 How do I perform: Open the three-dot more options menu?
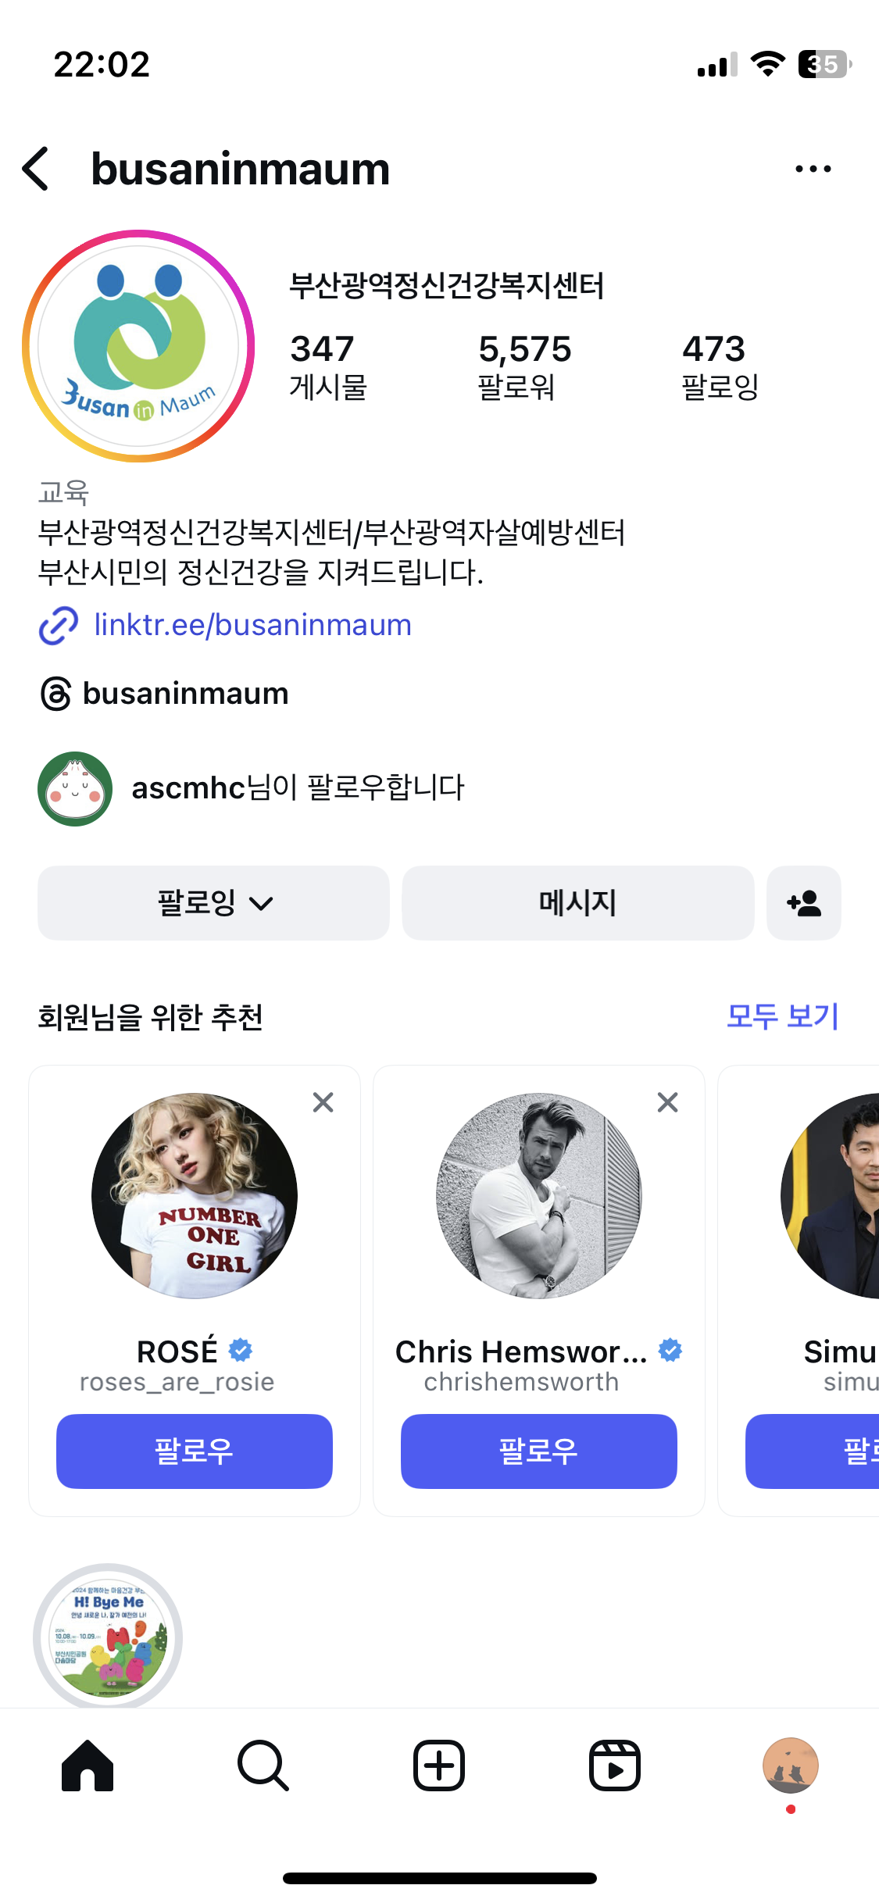point(813,169)
